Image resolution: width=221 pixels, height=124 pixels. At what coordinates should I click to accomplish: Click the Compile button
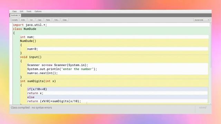15,20
